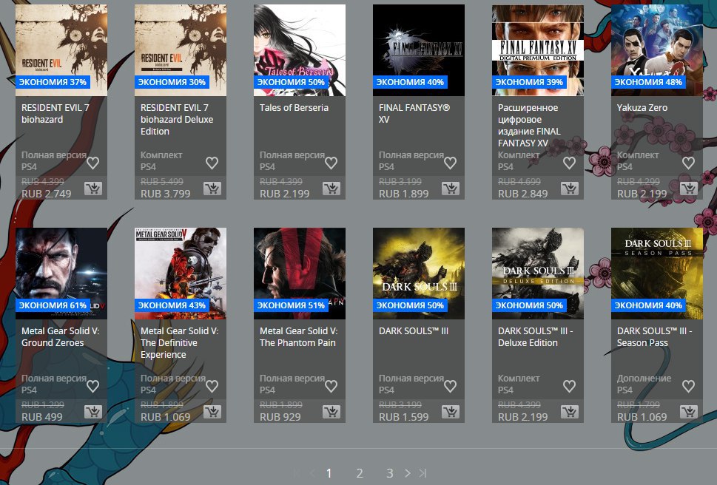Add FINAL FANTASY XV premium bundle to cart
717x485 pixels.
(x=570, y=188)
